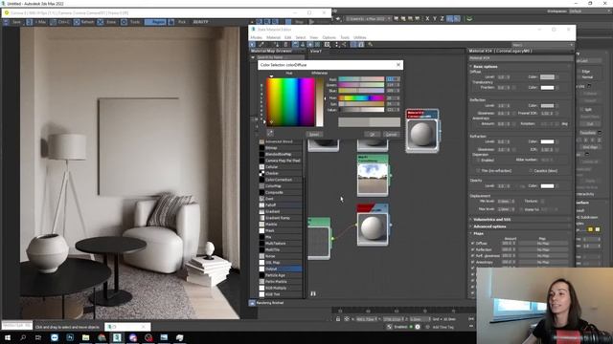Click the Z axis constraint icon
The width and height of the screenshot is (613, 344).
point(443,18)
